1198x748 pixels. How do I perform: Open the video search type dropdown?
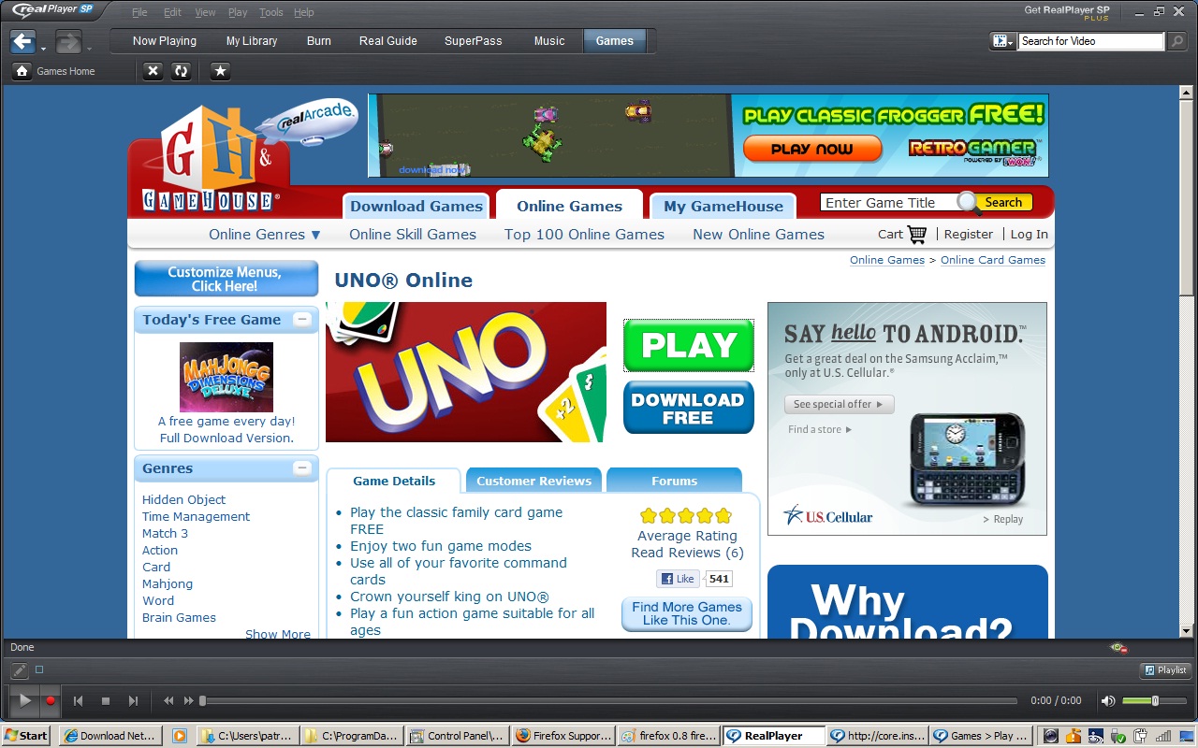point(1003,41)
